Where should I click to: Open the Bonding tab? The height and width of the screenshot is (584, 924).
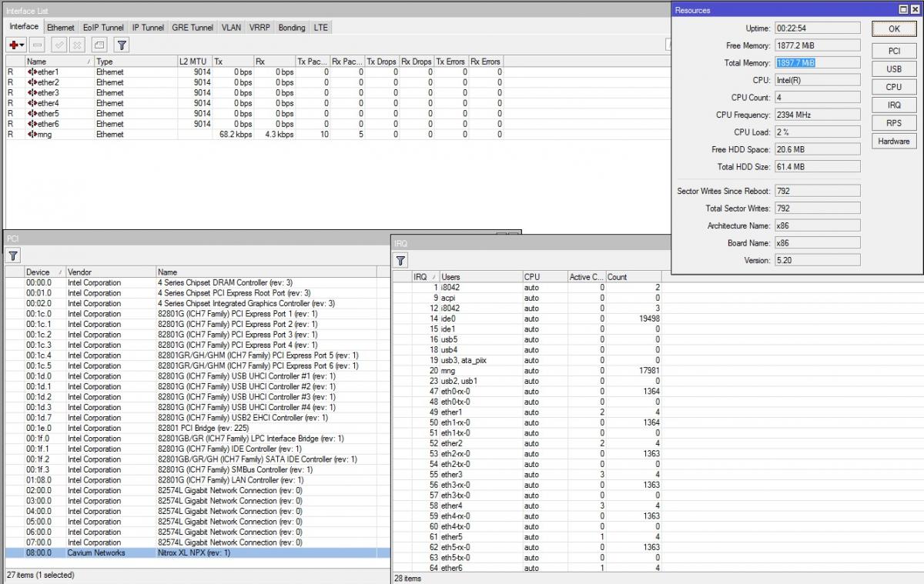pos(292,28)
